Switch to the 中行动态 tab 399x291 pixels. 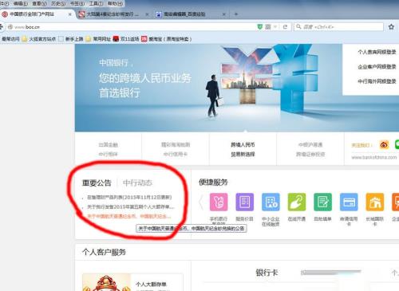pyautogui.click(x=137, y=183)
